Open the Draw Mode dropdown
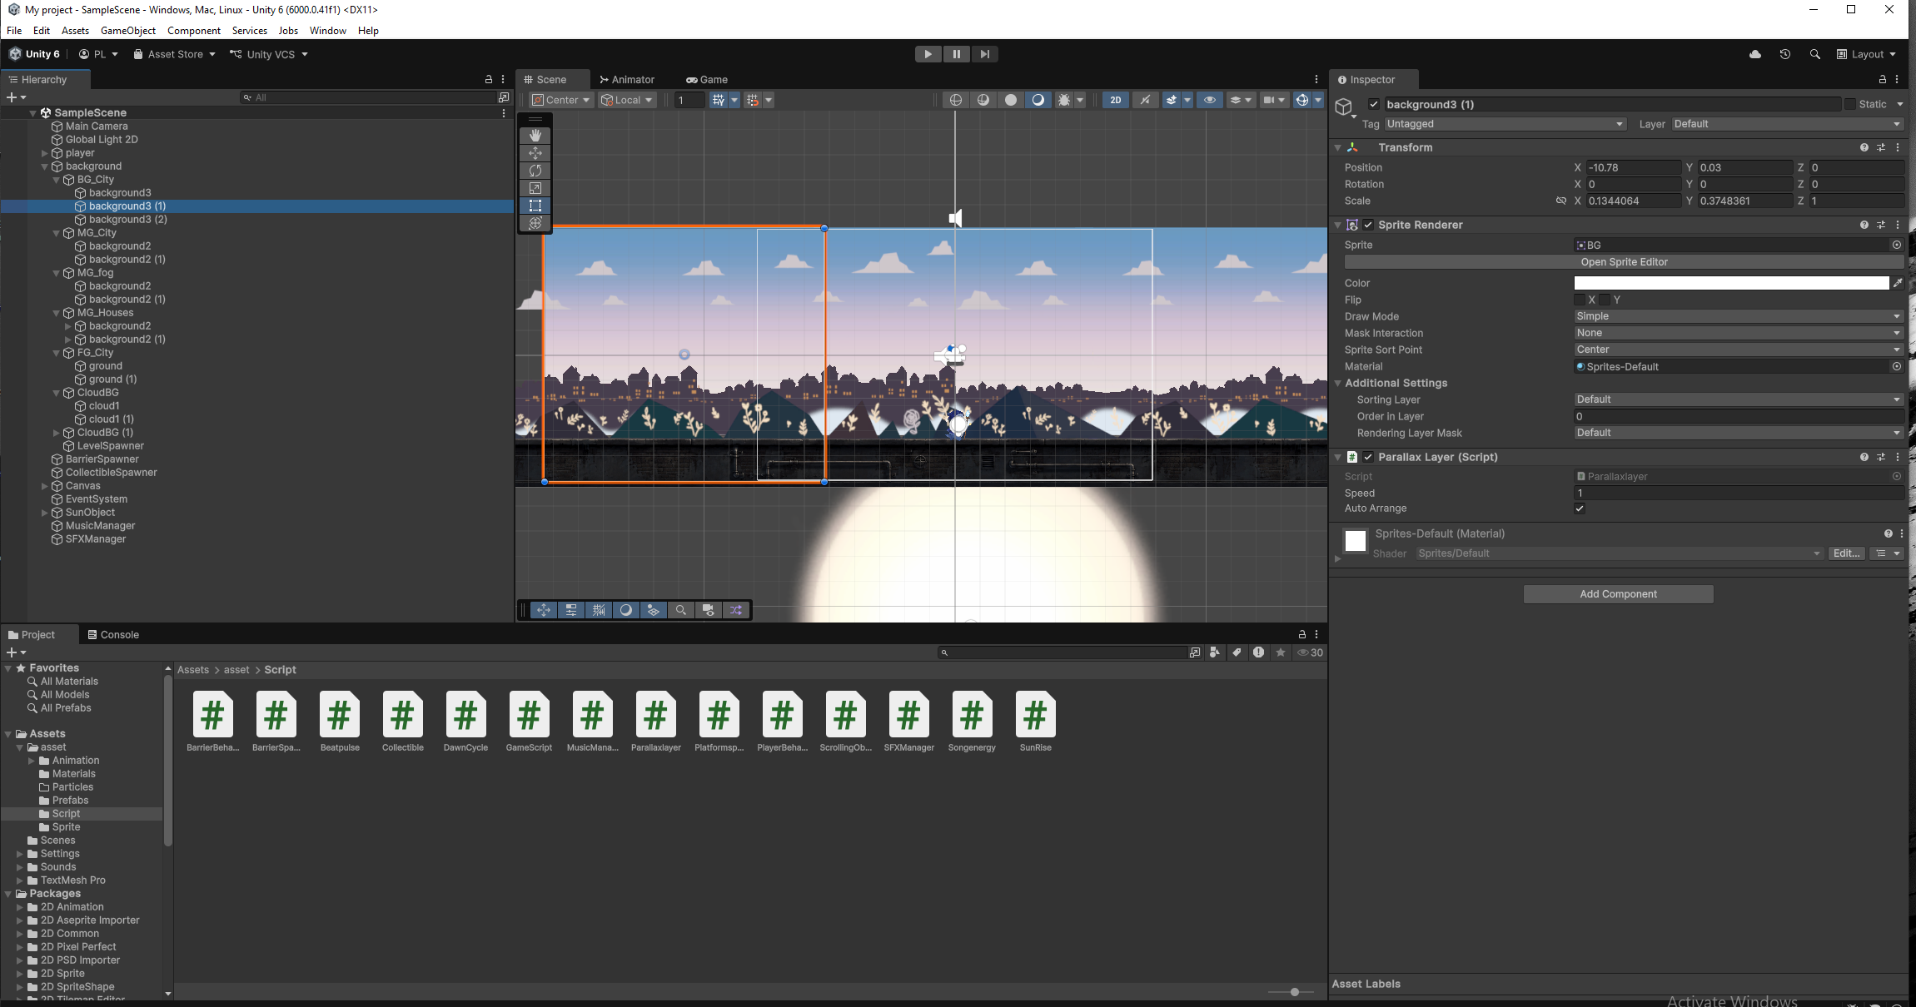The image size is (1916, 1007). [1739, 316]
